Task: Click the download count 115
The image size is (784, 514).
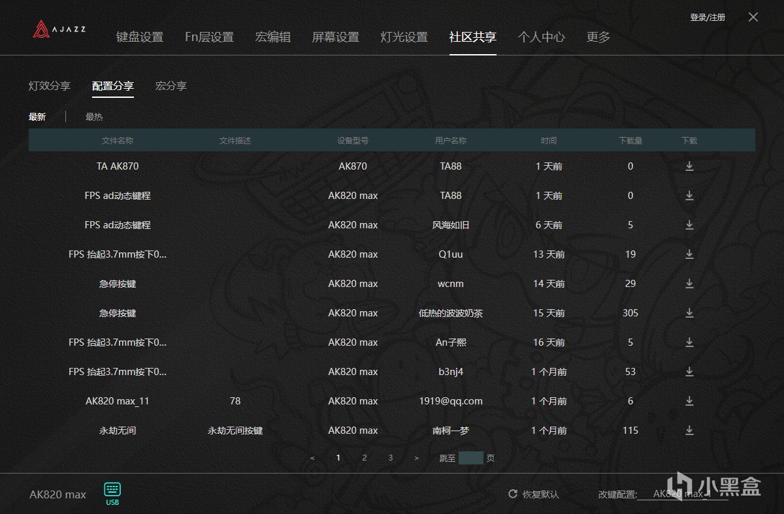Action: [630, 431]
